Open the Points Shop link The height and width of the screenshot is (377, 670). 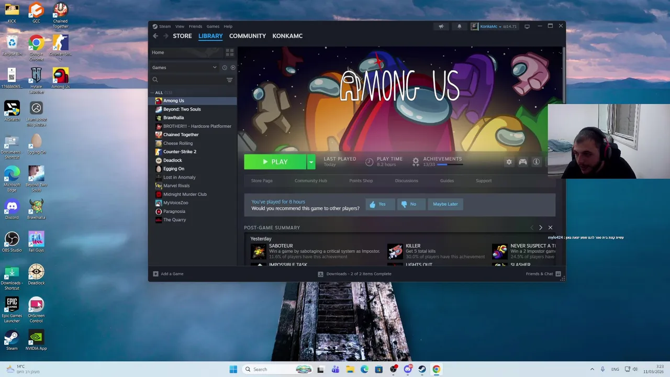[361, 181]
